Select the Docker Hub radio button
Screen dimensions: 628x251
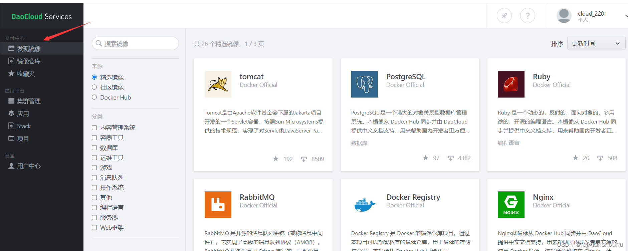point(94,97)
